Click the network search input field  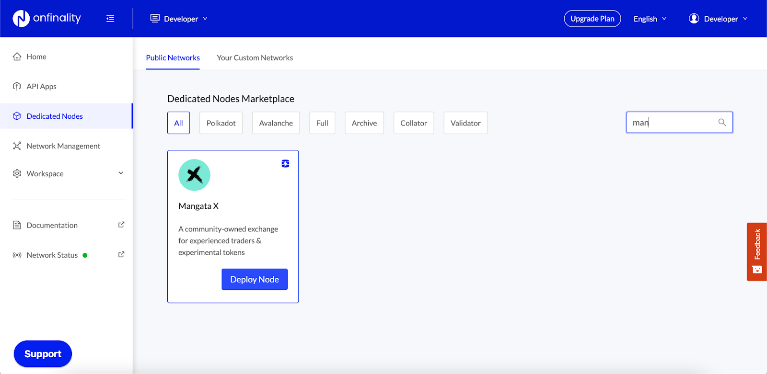(679, 122)
